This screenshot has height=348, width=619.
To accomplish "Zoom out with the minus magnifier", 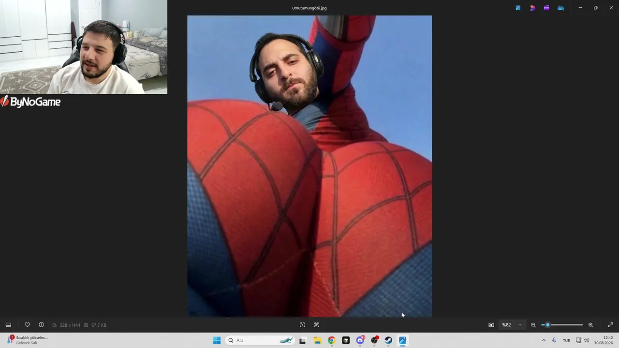I will coord(533,325).
